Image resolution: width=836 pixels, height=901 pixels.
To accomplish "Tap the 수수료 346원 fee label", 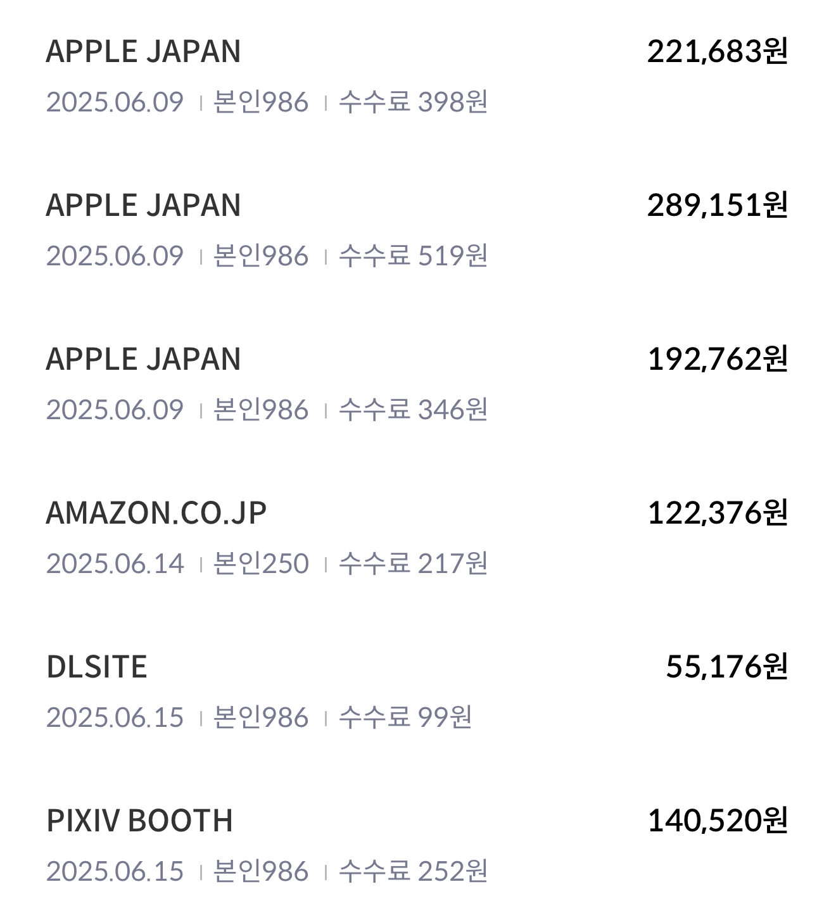I will (x=414, y=410).
